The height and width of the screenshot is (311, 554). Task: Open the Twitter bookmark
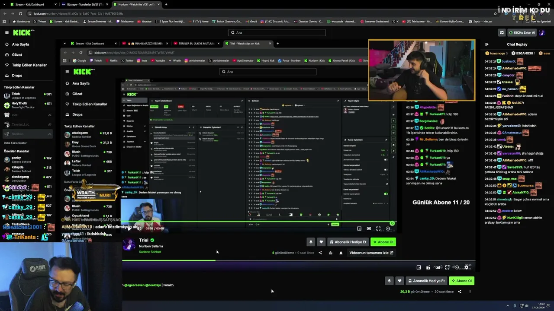click(40, 22)
